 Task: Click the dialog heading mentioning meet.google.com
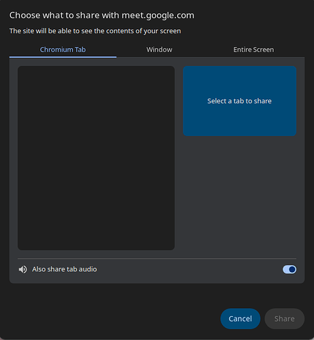click(x=101, y=16)
